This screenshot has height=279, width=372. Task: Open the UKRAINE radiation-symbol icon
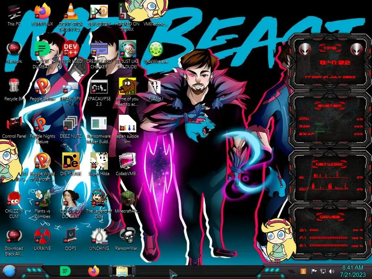click(42, 240)
